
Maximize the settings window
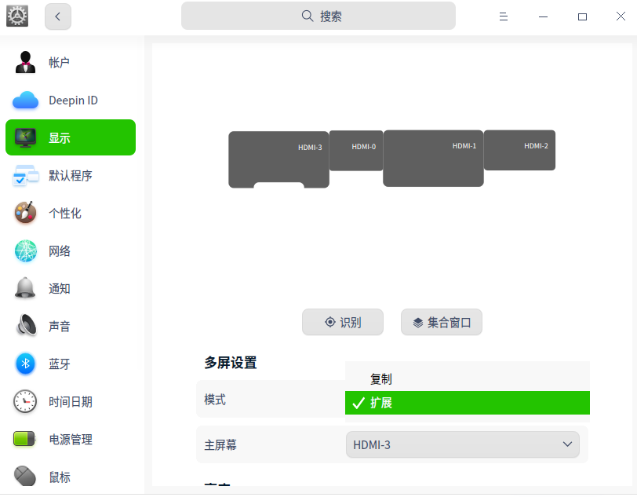coord(582,16)
